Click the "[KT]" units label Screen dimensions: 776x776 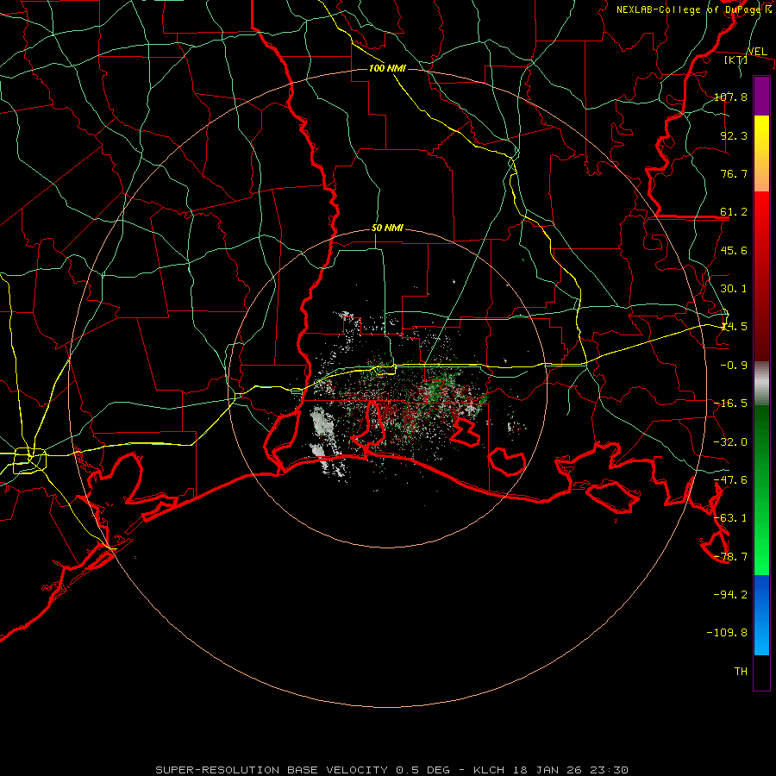tap(735, 59)
